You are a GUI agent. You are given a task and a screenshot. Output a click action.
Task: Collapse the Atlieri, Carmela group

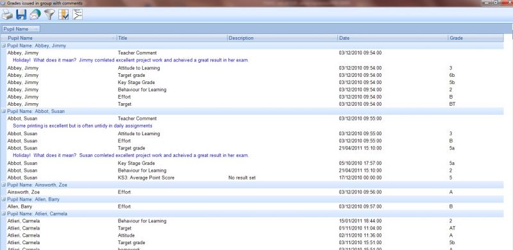(x=4, y=213)
